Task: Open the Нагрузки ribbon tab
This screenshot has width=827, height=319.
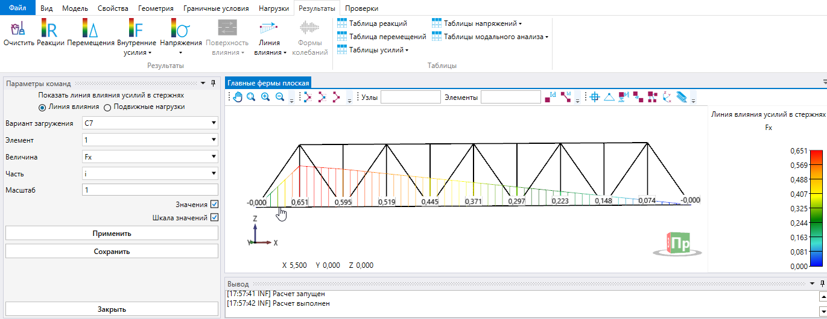Action: pos(274,8)
